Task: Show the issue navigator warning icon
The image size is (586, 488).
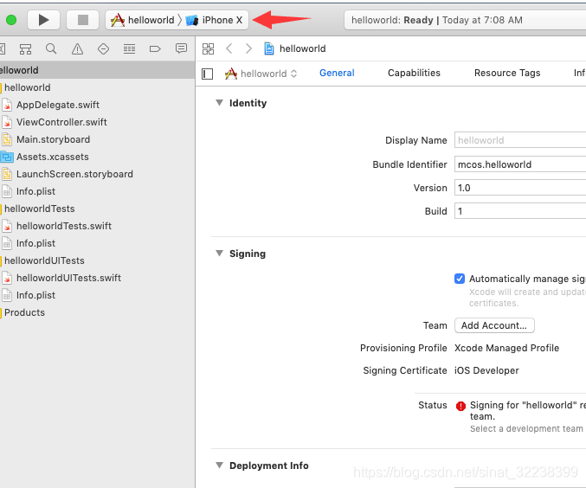Action: (x=77, y=48)
